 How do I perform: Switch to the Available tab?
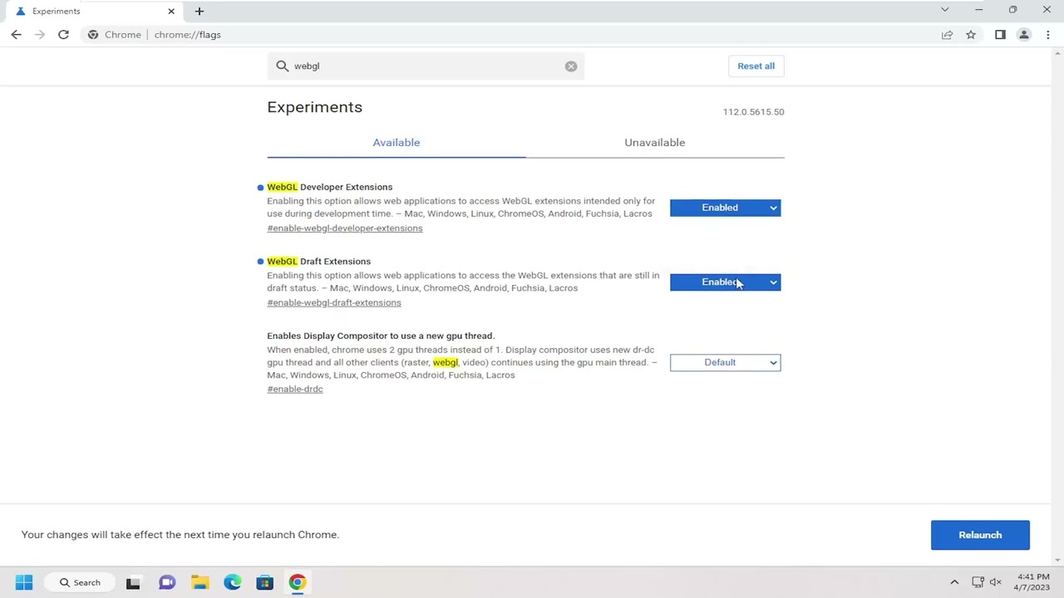coord(397,143)
